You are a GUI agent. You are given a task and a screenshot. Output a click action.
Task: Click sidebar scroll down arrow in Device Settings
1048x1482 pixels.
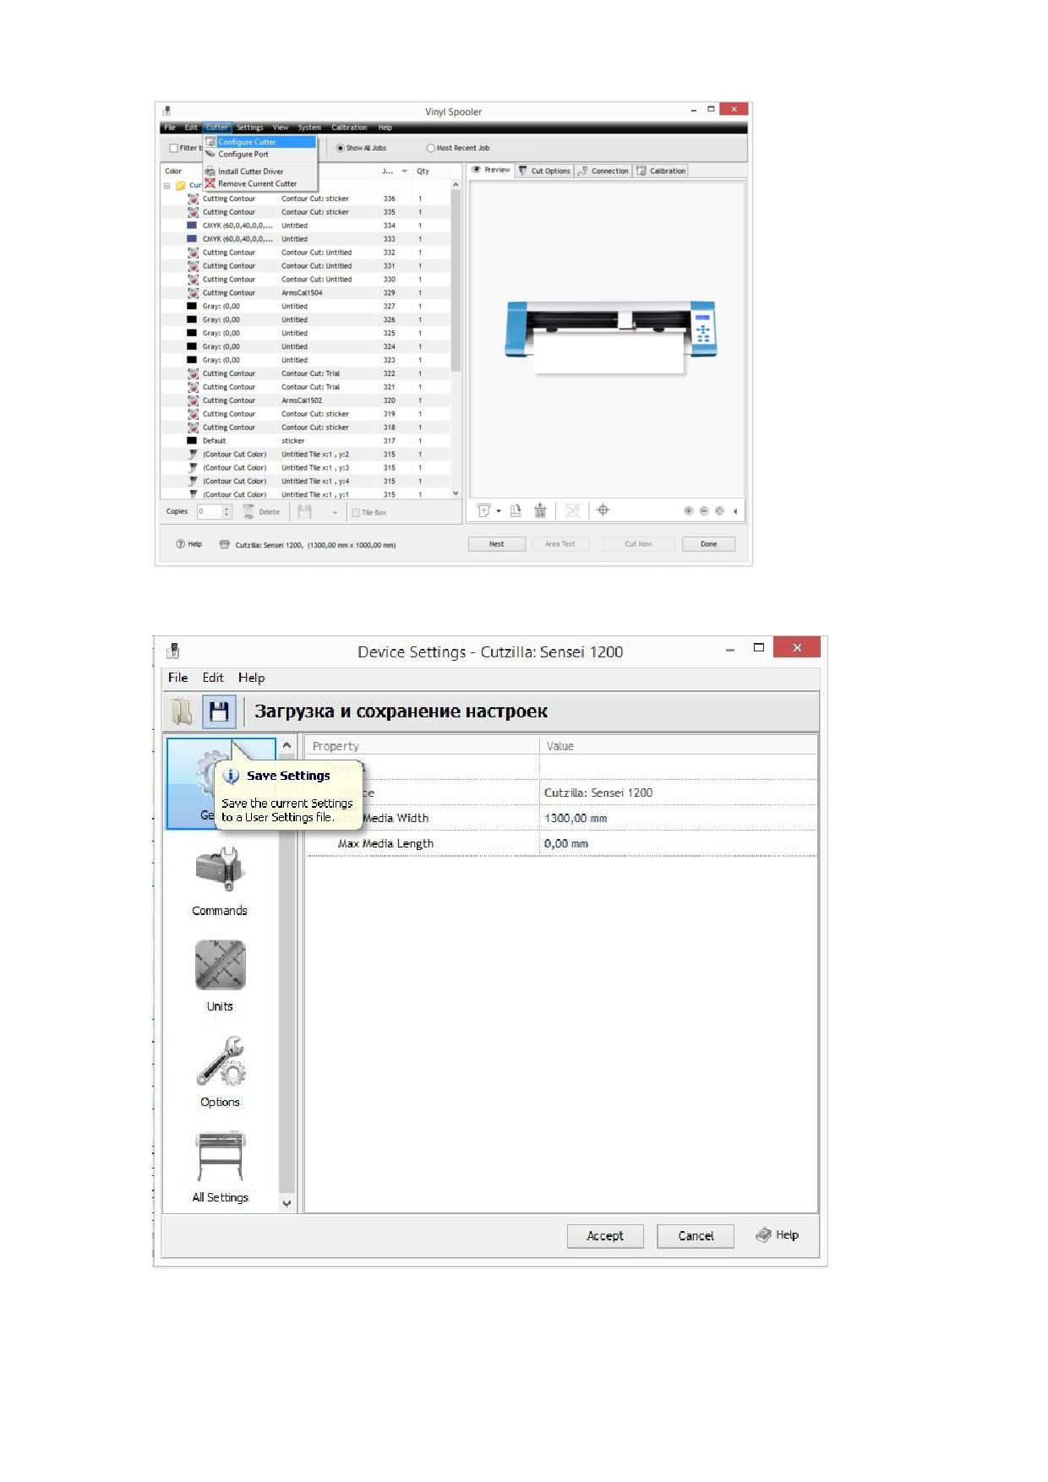click(287, 1204)
